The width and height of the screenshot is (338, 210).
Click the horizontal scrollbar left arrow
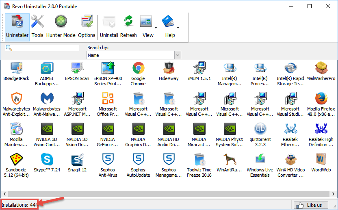click(x=4, y=194)
